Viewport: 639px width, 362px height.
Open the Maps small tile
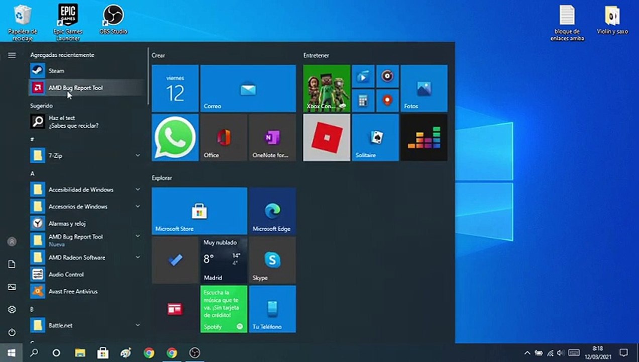click(387, 101)
